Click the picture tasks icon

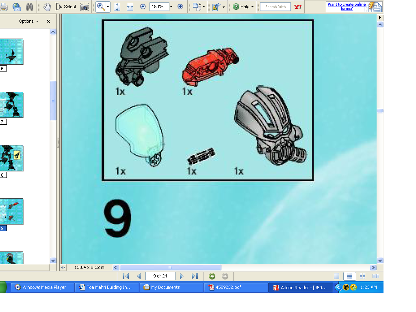click(216, 7)
